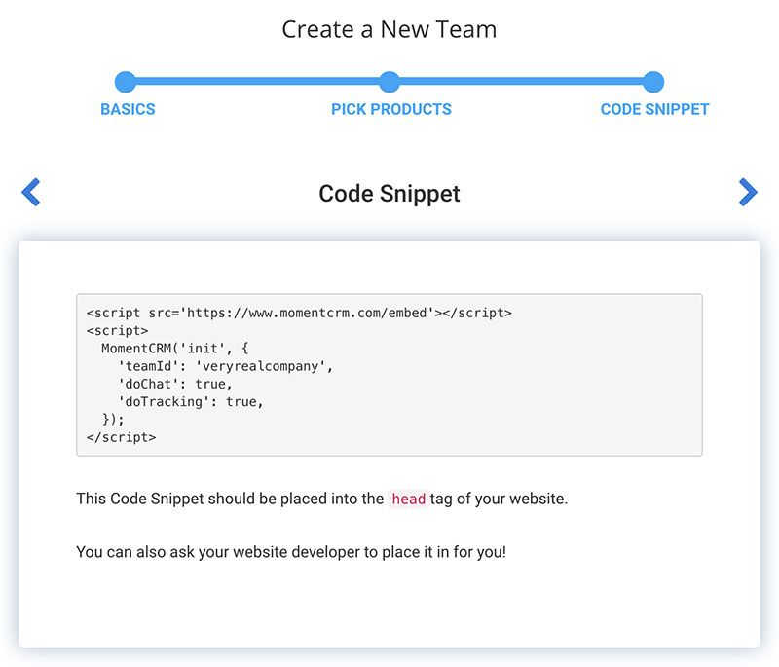Viewport: 779px width, 667px height.
Task: Click the 'teamId': 'veryrealcompany' code line
Action: 226,366
